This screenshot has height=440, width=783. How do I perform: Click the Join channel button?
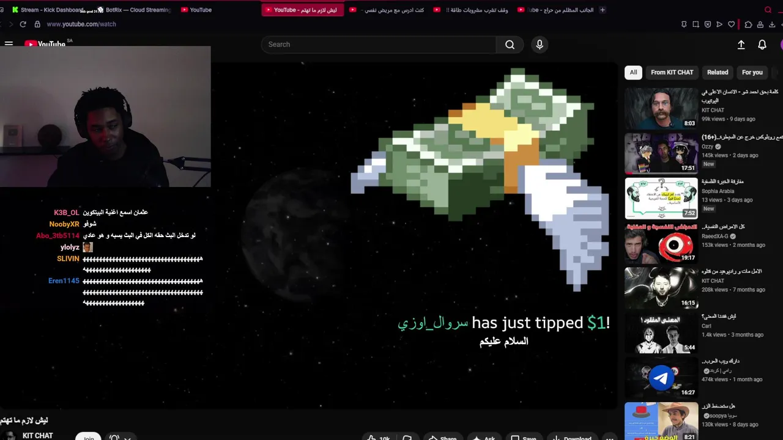click(x=89, y=438)
